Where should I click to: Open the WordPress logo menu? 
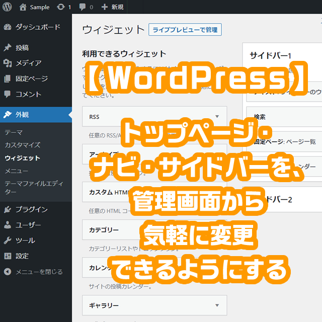(7, 7)
